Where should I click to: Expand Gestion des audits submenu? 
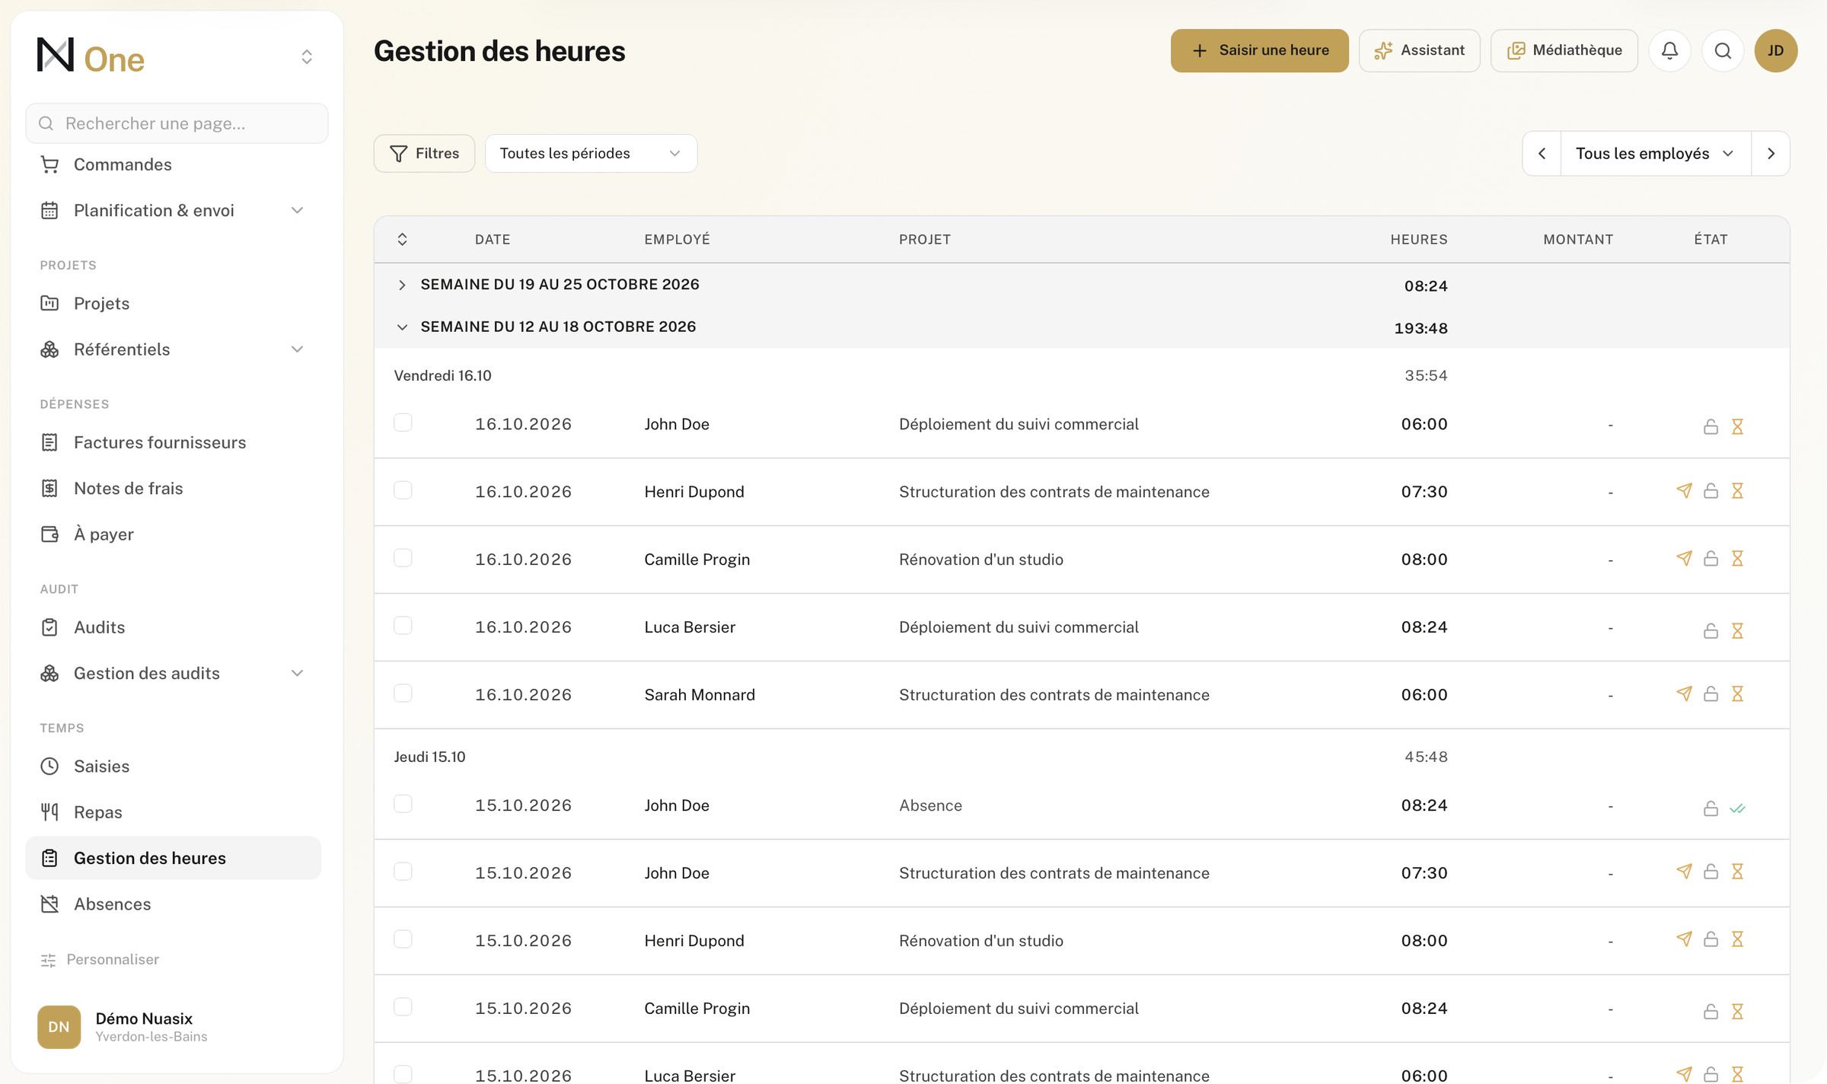coord(298,673)
